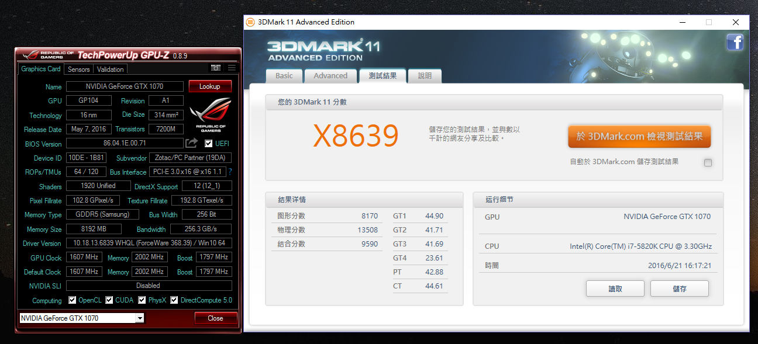Toggle the DirectCompute 5.0 checkbox
Screen dimensions: 758x344
174,300
